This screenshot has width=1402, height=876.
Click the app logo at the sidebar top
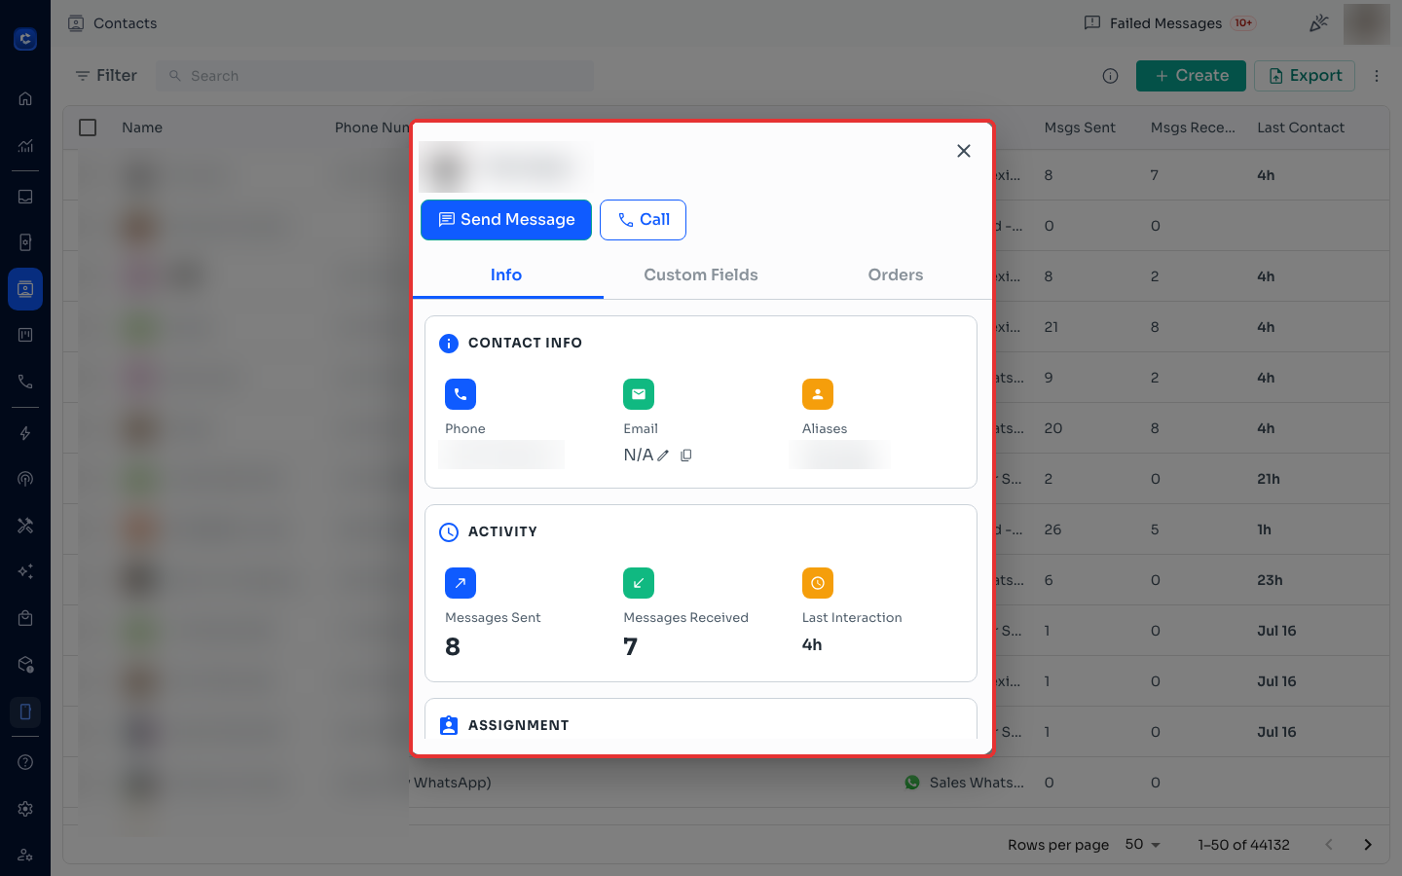[25, 39]
